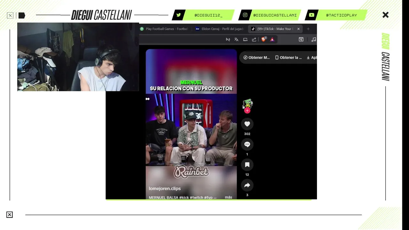Expand caption with más link
The width and height of the screenshot is (409, 230).
[228, 197]
